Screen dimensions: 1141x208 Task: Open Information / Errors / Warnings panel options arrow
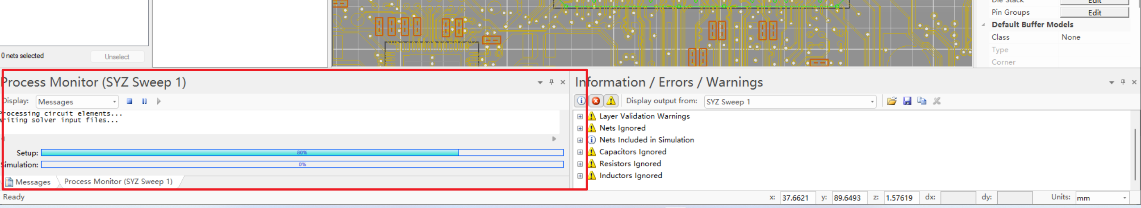pyautogui.click(x=1112, y=82)
